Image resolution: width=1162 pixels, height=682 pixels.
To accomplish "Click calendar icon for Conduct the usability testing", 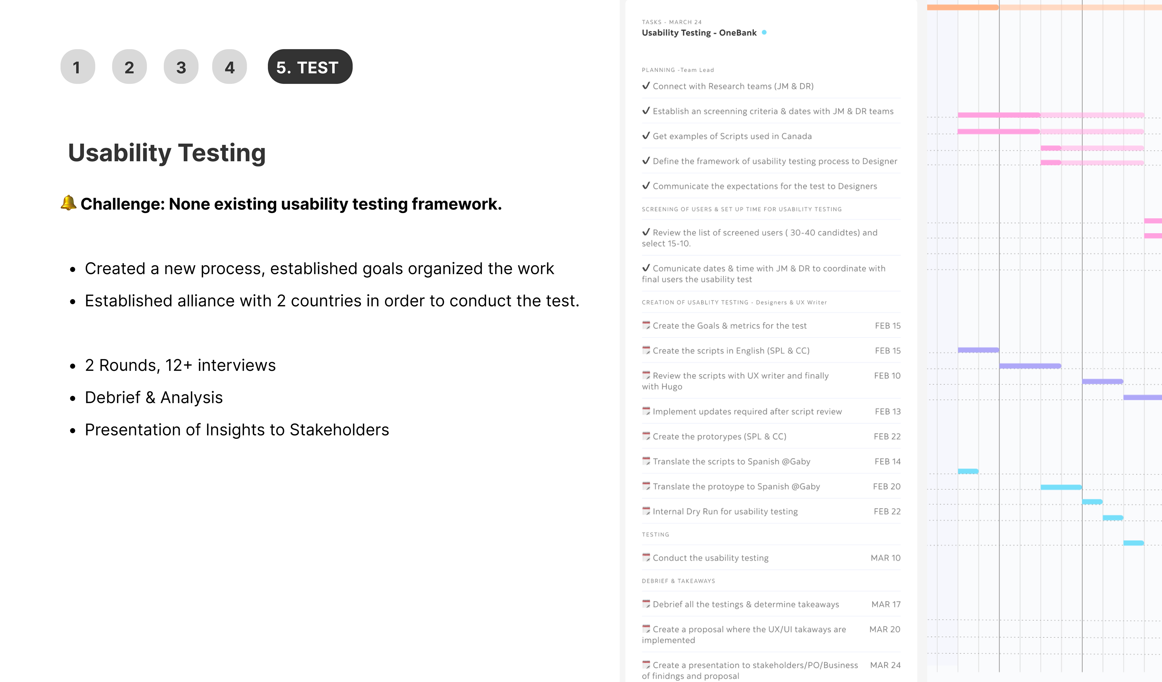I will [x=646, y=557].
